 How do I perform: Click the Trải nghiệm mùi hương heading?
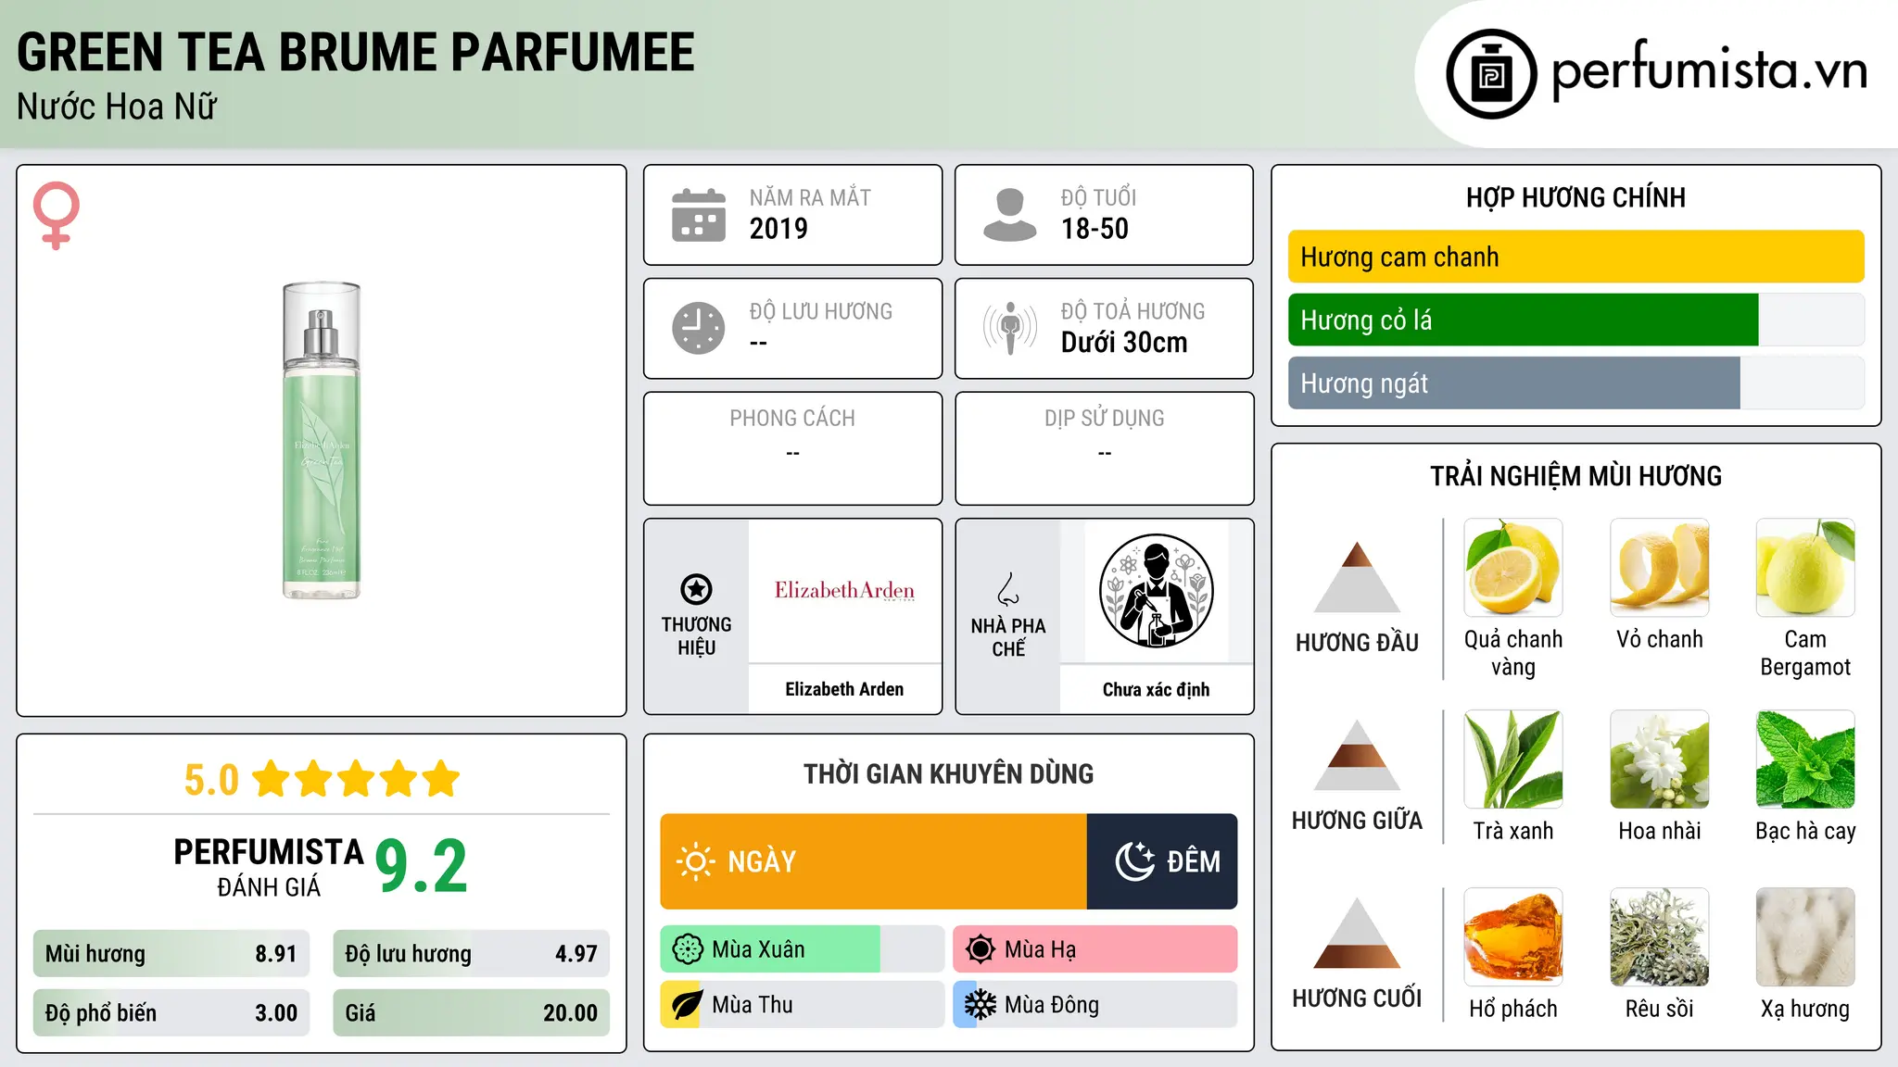1575,476
